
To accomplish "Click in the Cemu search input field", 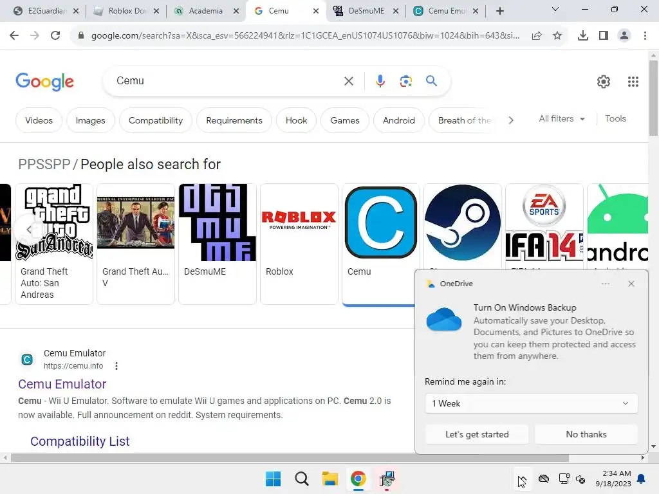I will pyautogui.click(x=227, y=81).
